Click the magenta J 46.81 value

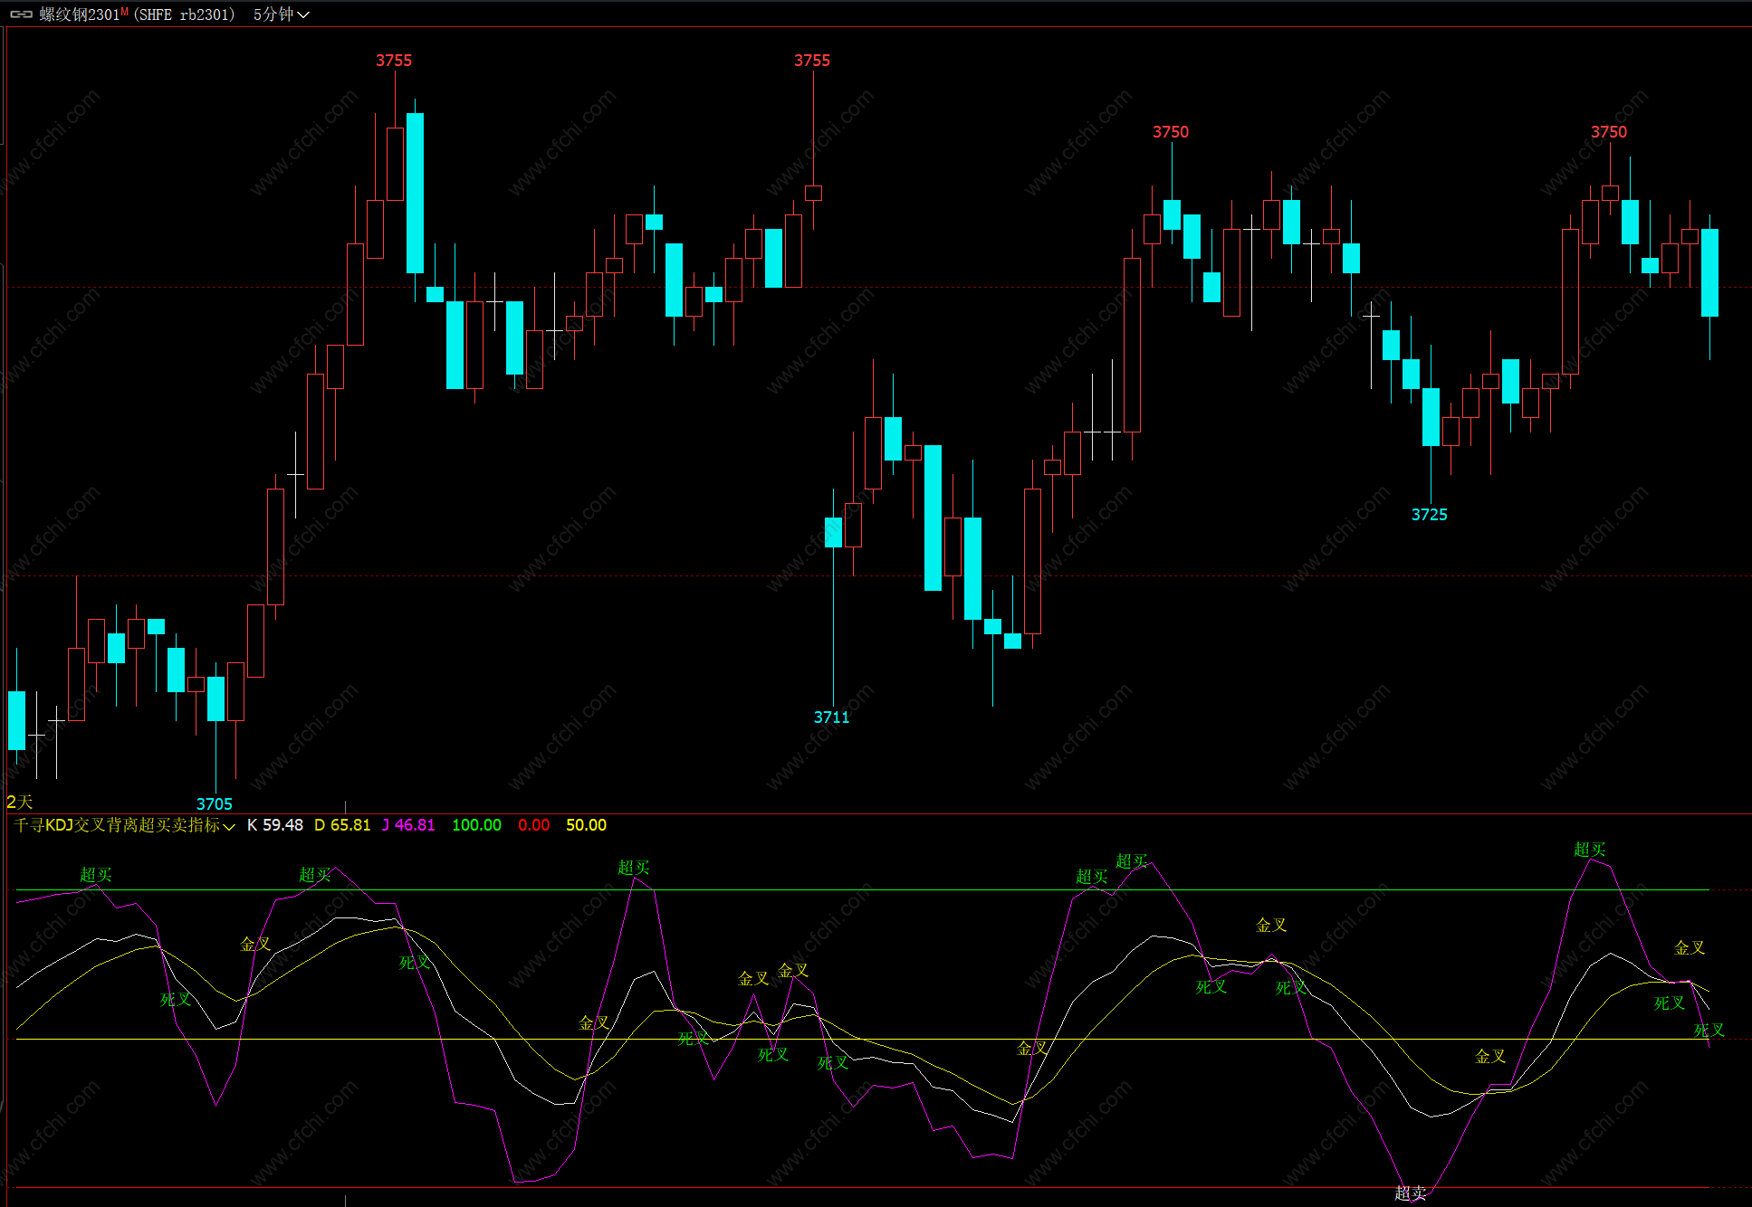tap(408, 825)
